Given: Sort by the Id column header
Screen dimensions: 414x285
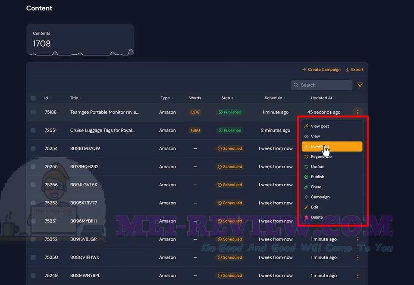Looking at the screenshot, I should [48, 98].
